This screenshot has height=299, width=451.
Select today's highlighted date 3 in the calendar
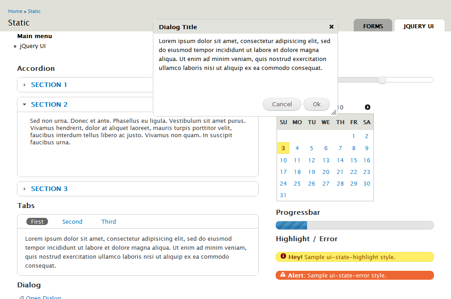pyautogui.click(x=283, y=148)
